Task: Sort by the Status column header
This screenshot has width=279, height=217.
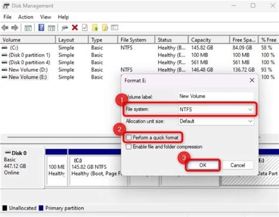Action: [x=171, y=40]
